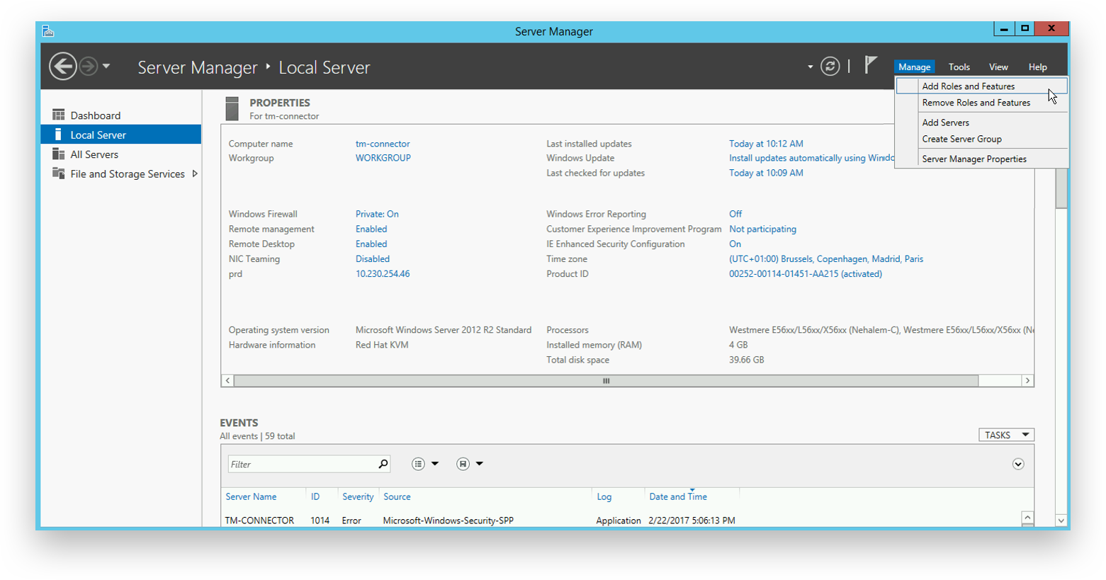Select the All Servers icon

[58, 154]
